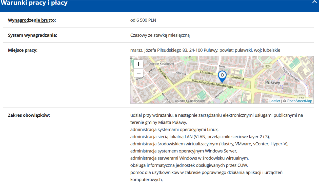Click Marszałka Józefa Piłsudskiego street label on map

212,84
